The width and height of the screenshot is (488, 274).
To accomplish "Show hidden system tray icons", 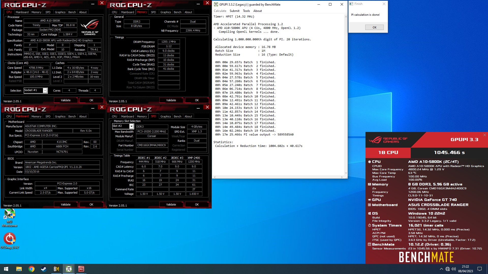I will pos(441,269).
